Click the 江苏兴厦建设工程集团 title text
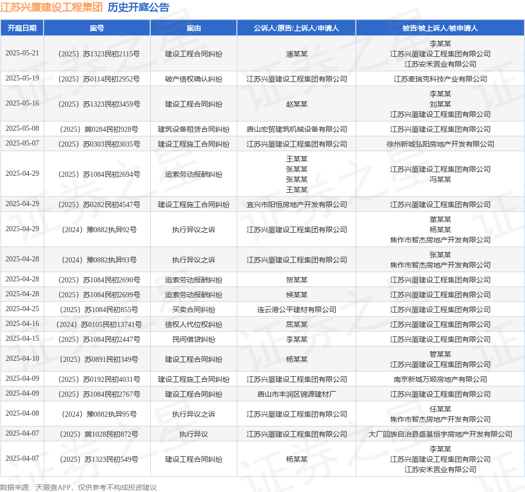Image resolution: width=525 pixels, height=492 pixels. pos(51,7)
